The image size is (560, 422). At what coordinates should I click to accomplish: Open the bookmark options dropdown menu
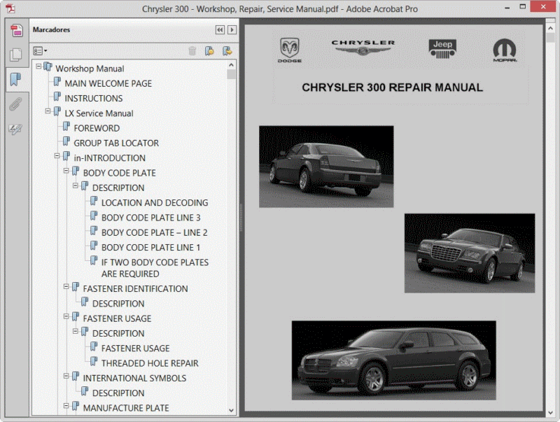[40, 51]
